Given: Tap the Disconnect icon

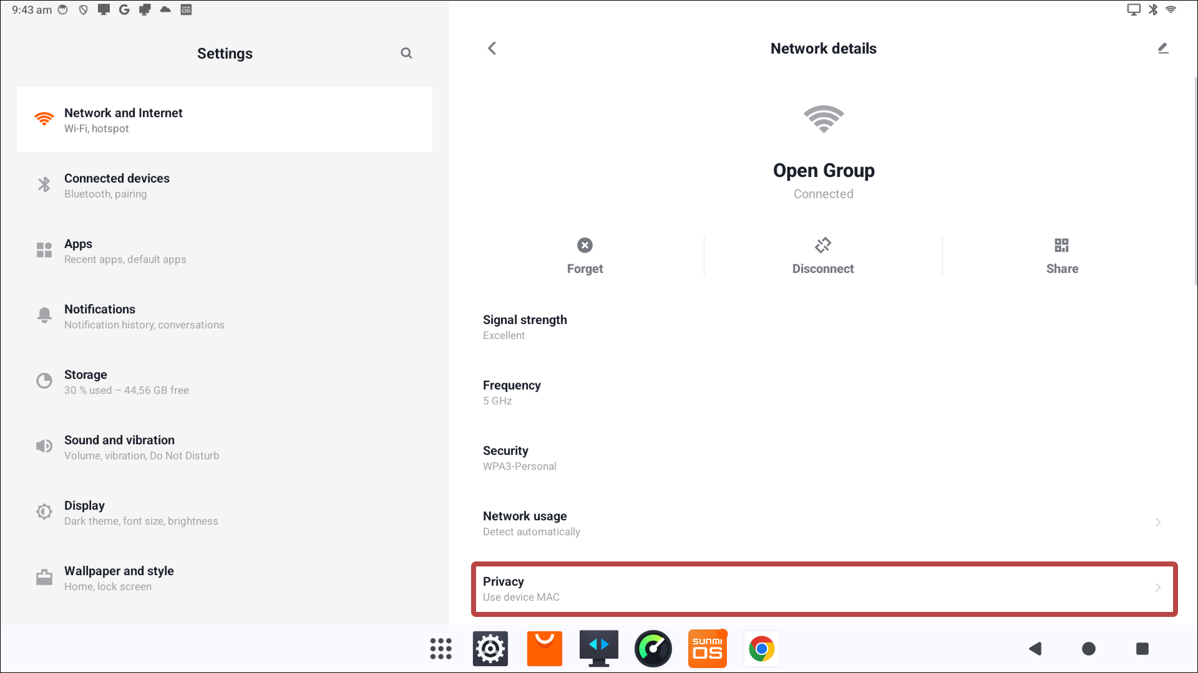Looking at the screenshot, I should click(823, 246).
